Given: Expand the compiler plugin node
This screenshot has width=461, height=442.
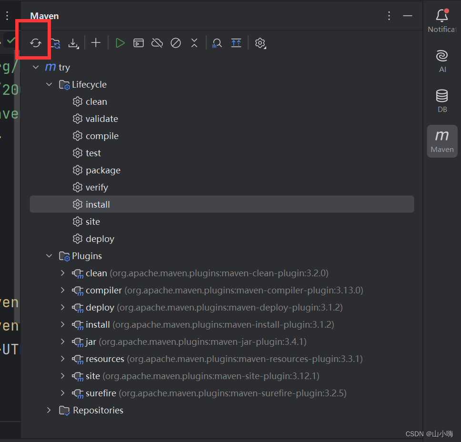Looking at the screenshot, I should coord(62,290).
